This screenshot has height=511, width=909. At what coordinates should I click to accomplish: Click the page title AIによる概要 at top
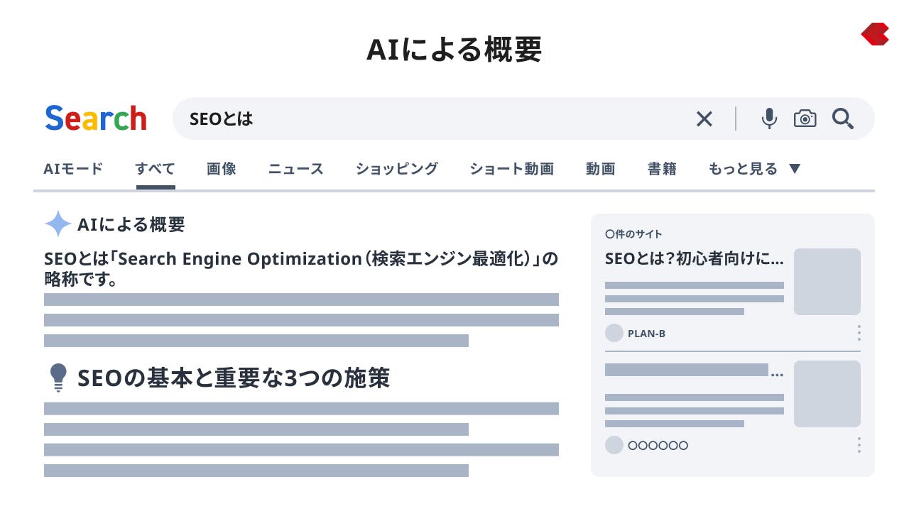[x=454, y=49]
